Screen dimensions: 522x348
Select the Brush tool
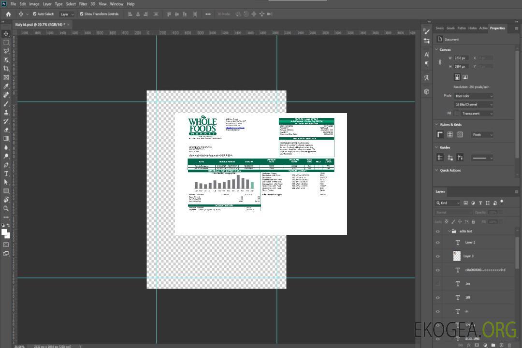(6, 103)
